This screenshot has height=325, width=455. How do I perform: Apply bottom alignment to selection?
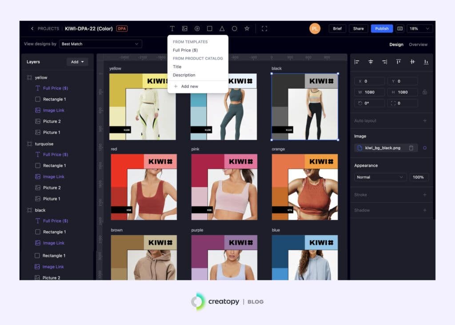(426, 62)
